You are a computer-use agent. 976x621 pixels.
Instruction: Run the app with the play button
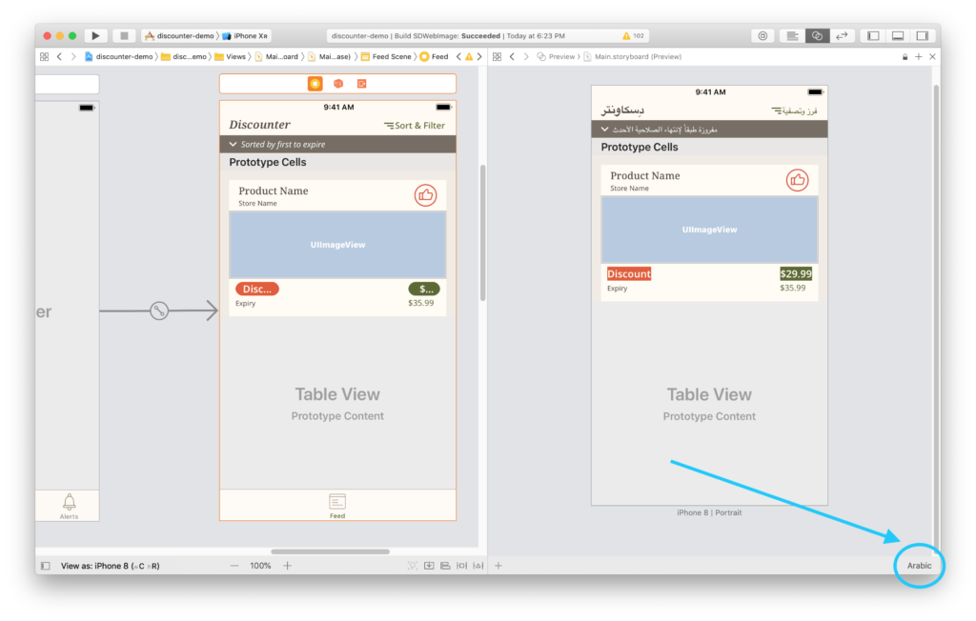coord(95,35)
